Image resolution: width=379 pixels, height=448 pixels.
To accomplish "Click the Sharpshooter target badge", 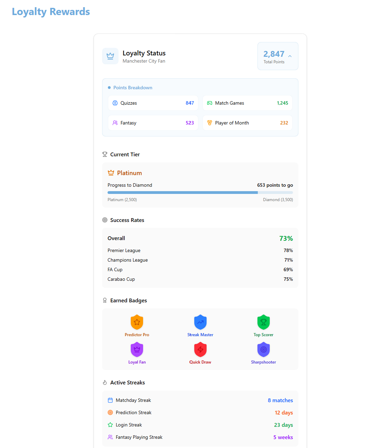I will [263, 349].
